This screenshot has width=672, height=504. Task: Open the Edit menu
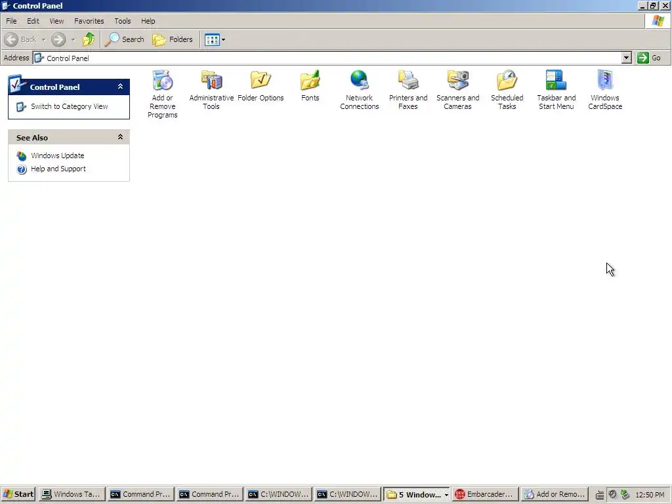[x=33, y=21]
